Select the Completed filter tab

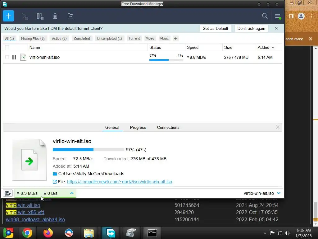click(82, 39)
